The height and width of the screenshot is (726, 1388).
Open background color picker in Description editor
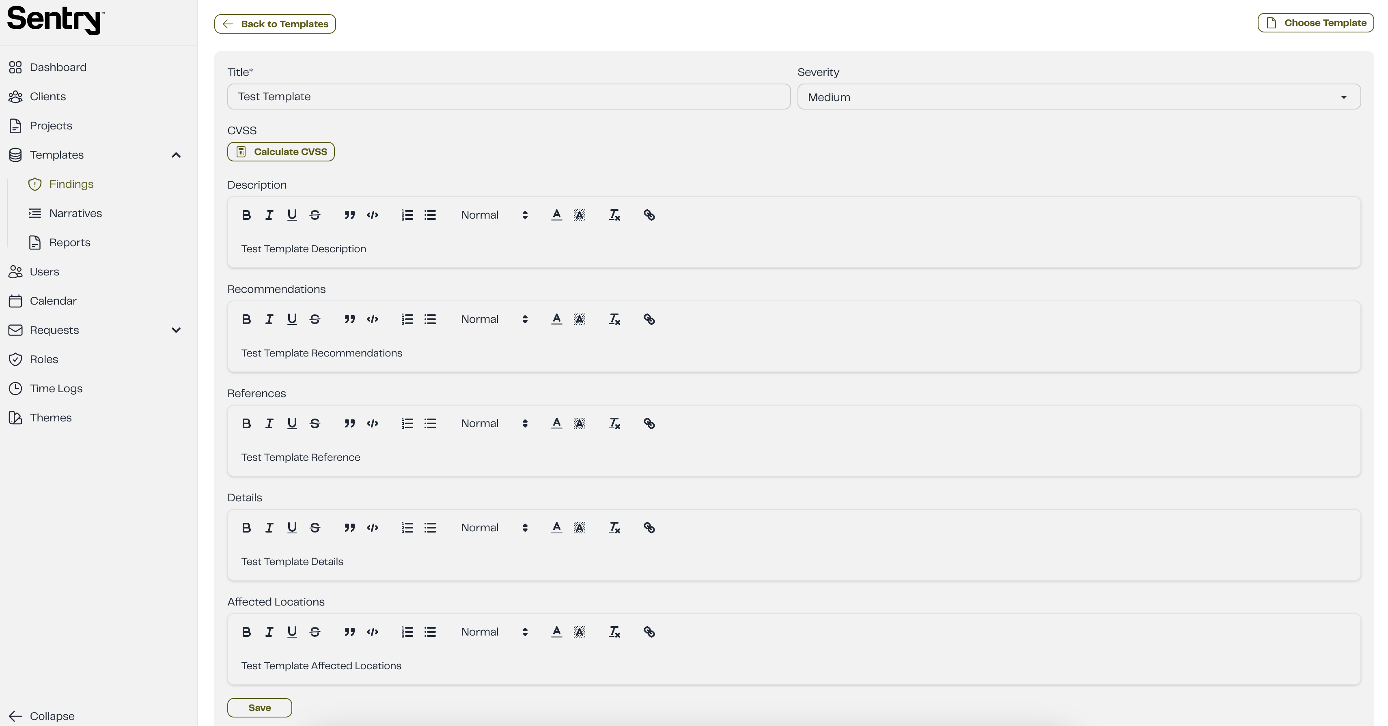tap(579, 215)
